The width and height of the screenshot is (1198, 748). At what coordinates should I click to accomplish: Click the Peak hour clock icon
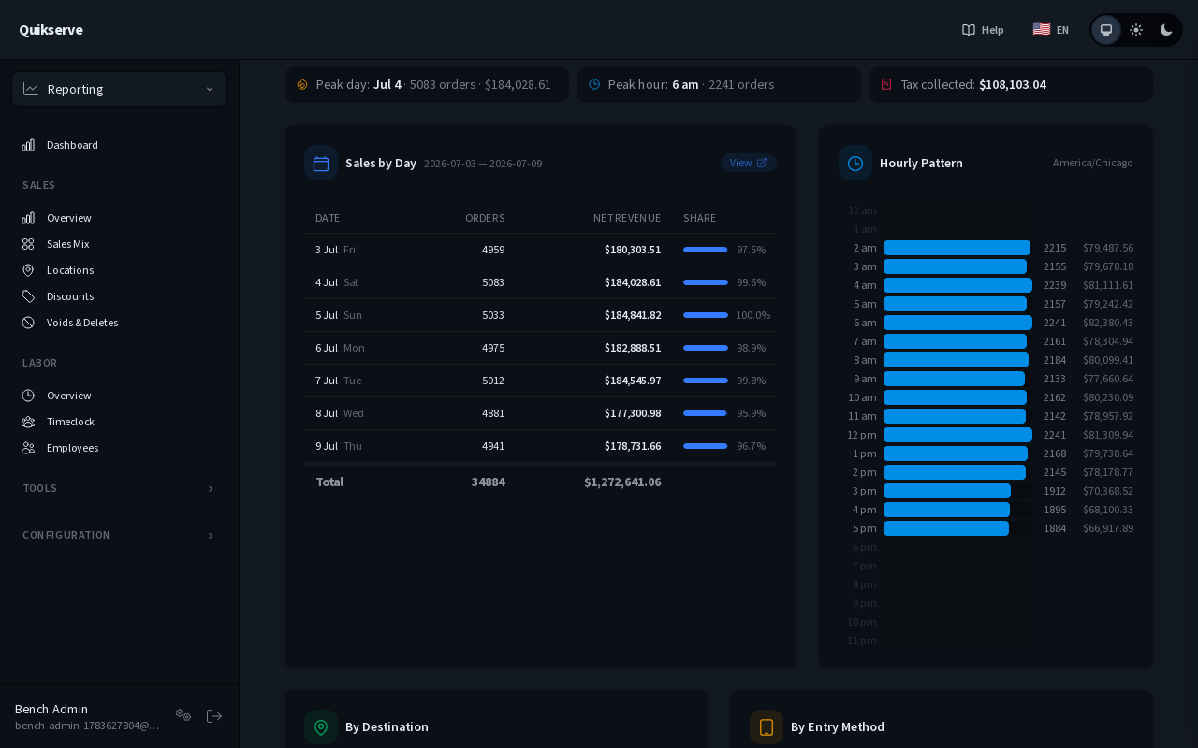click(x=594, y=84)
